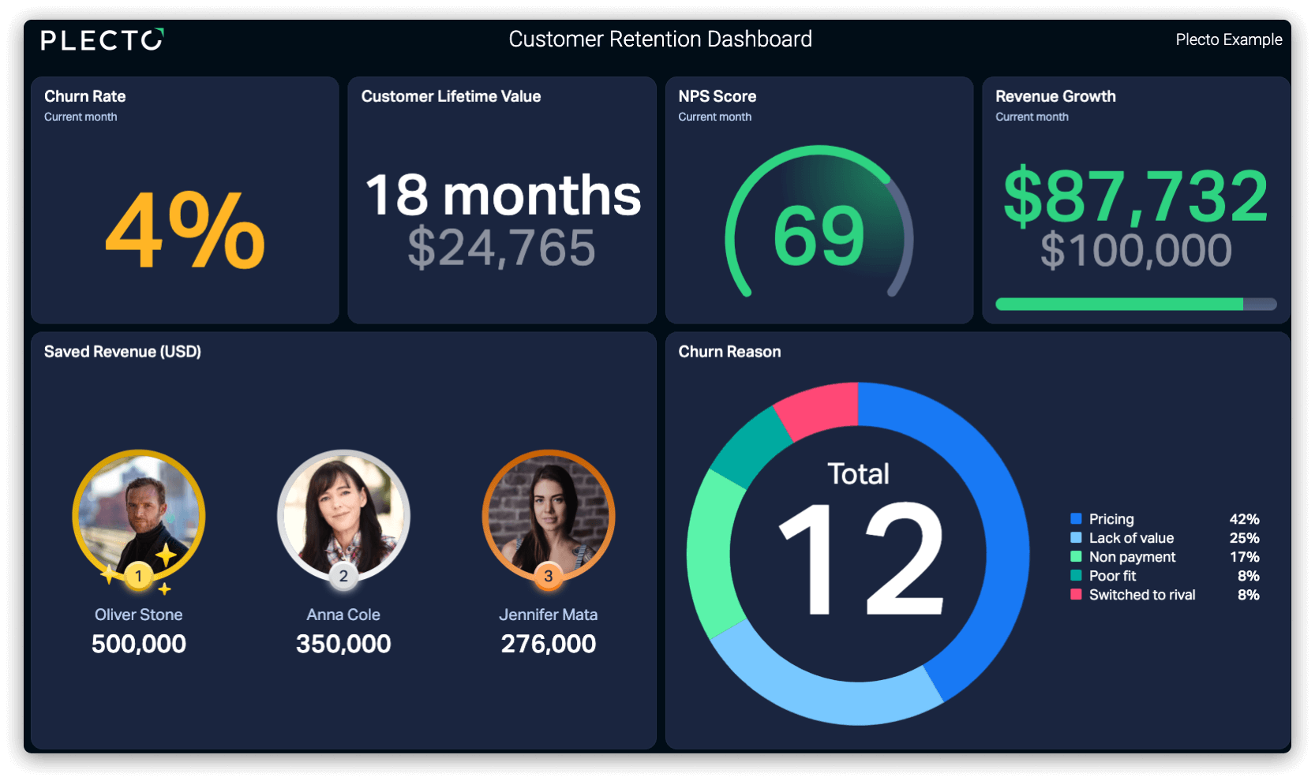Image resolution: width=1315 pixels, height=781 pixels.
Task: Click Current month under Revenue Growth
Action: 1032,117
